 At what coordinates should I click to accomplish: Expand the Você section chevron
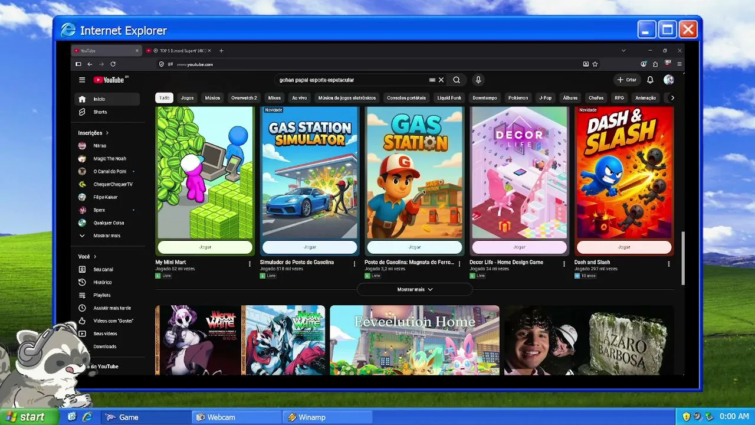pyautogui.click(x=95, y=257)
